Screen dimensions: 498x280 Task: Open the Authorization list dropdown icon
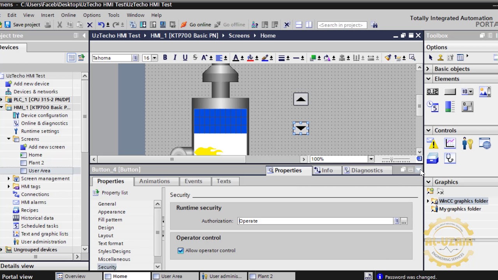[396, 221]
